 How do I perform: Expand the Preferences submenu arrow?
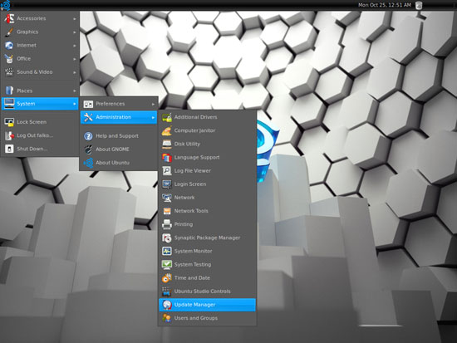(x=153, y=104)
